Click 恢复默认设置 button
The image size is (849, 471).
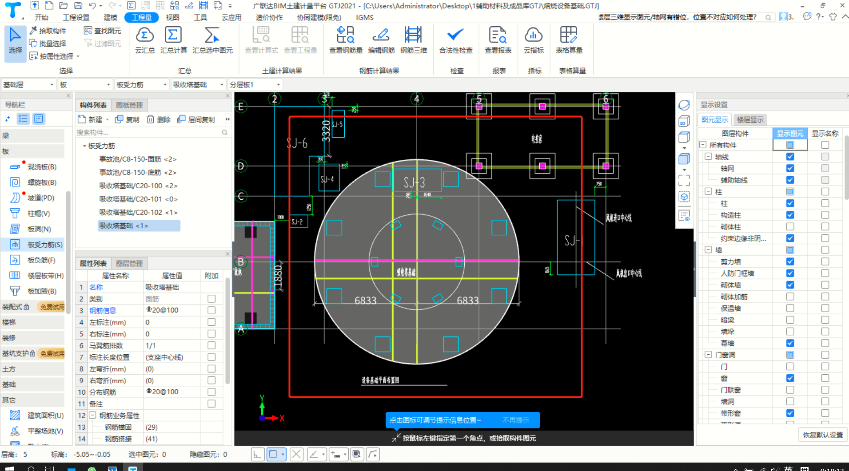point(823,435)
